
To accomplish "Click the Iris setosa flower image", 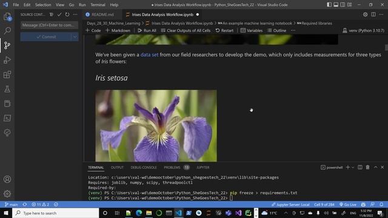I will (156, 125).
